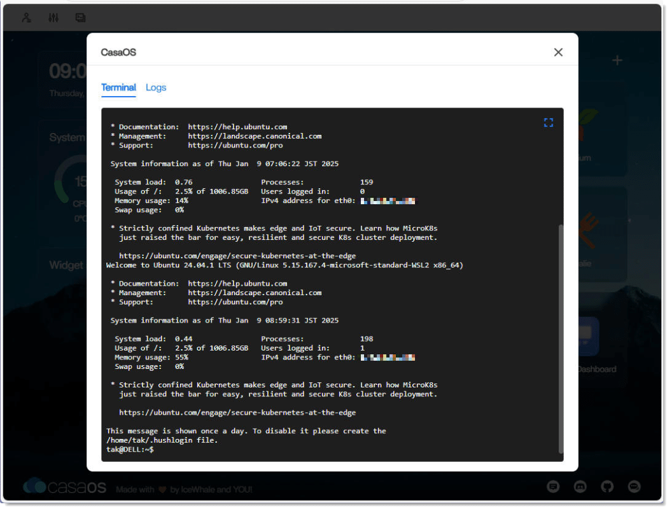Select the Terminal tab
This screenshot has width=667, height=507.
click(x=118, y=88)
